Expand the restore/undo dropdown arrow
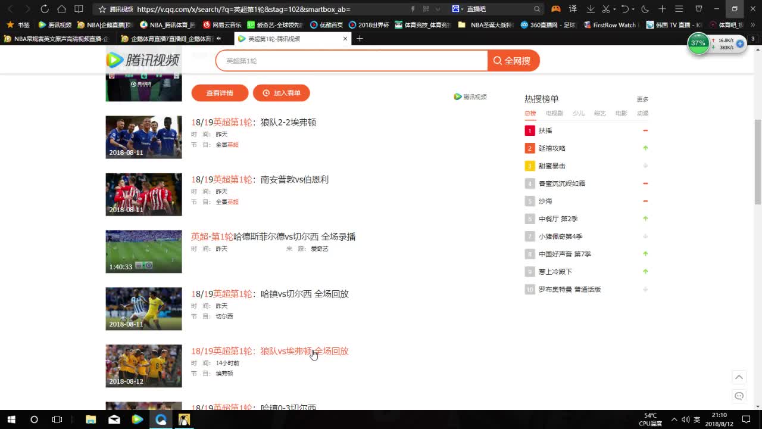Image resolution: width=762 pixels, height=429 pixels. [633, 9]
